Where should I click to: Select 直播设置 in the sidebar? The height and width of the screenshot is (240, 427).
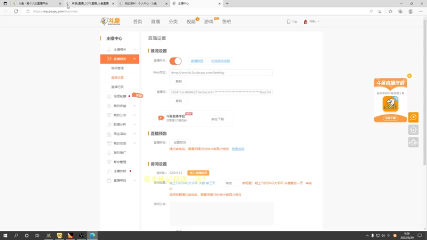point(117,77)
